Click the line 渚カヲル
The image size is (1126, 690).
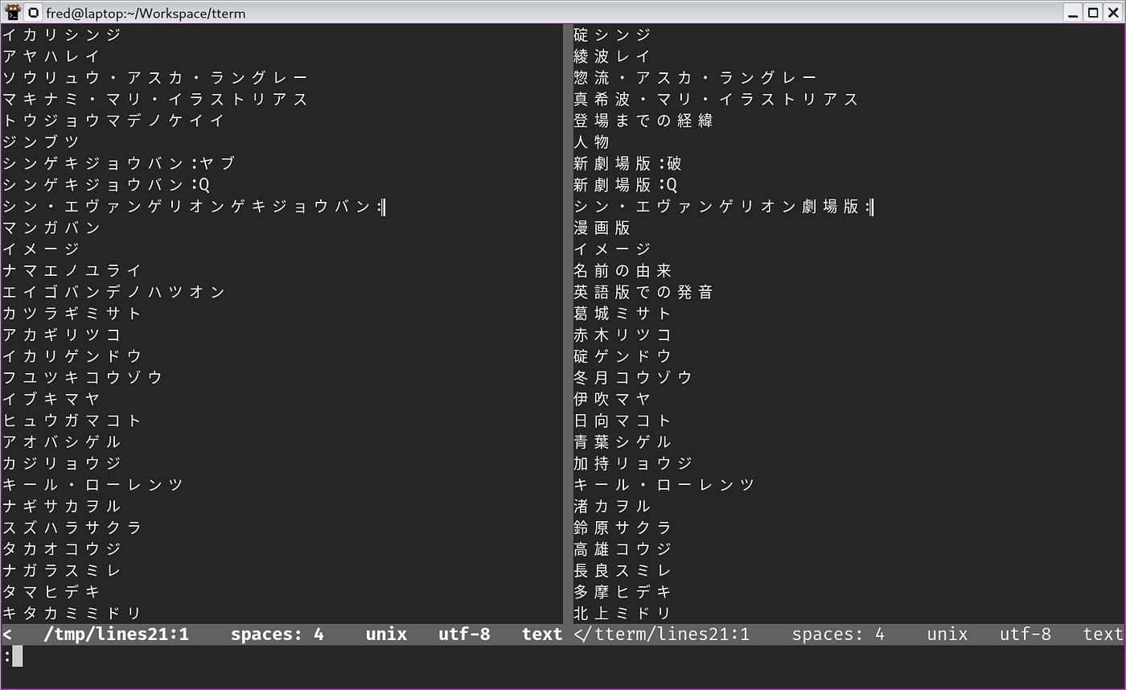pos(612,506)
